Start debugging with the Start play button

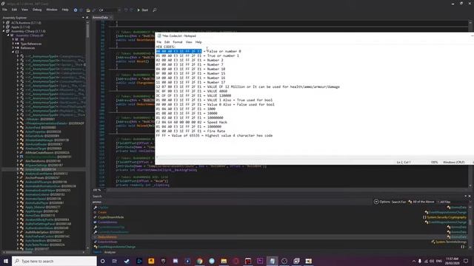click(142, 10)
